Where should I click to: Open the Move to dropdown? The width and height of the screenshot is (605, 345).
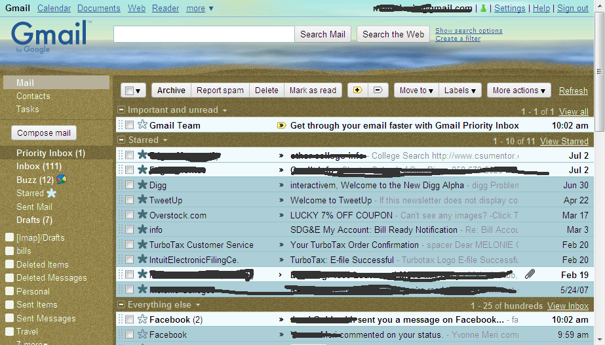click(416, 91)
